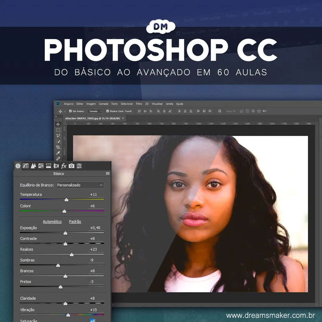Click the Temperatura value field +11
Screen dimensions: 322x322
pyautogui.click(x=96, y=194)
